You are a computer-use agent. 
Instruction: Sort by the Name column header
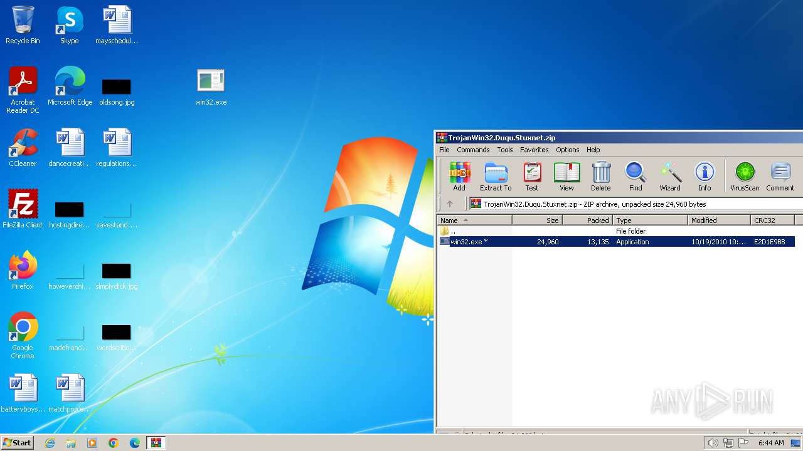(x=475, y=220)
